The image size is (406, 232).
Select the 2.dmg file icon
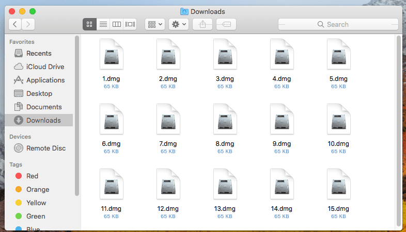(x=168, y=54)
